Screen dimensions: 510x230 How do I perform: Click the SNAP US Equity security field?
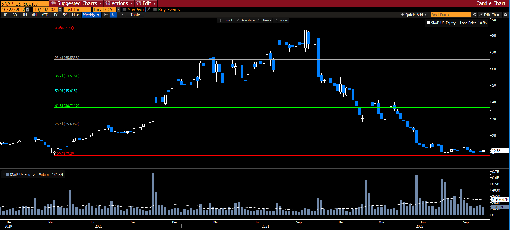[x=24, y=3]
